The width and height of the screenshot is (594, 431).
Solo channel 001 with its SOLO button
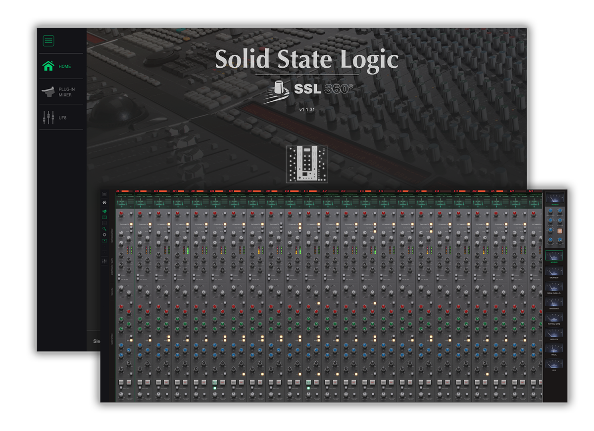pos(121,383)
